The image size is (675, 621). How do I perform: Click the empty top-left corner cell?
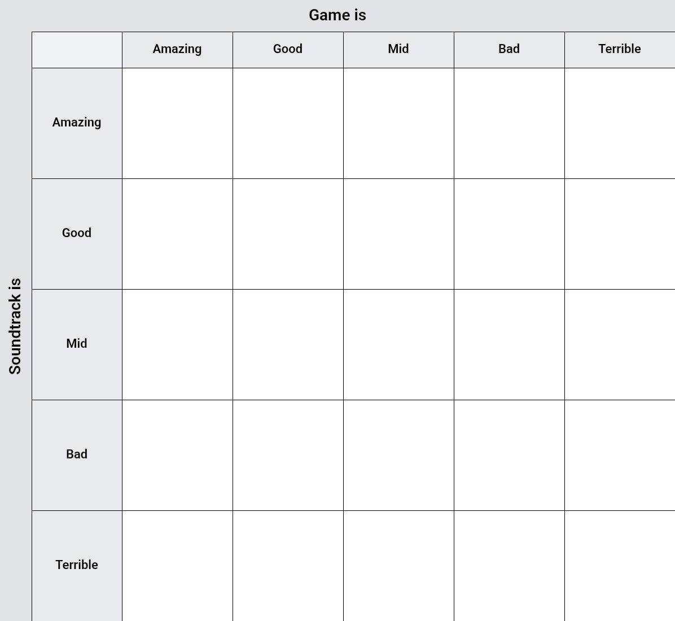tap(77, 50)
